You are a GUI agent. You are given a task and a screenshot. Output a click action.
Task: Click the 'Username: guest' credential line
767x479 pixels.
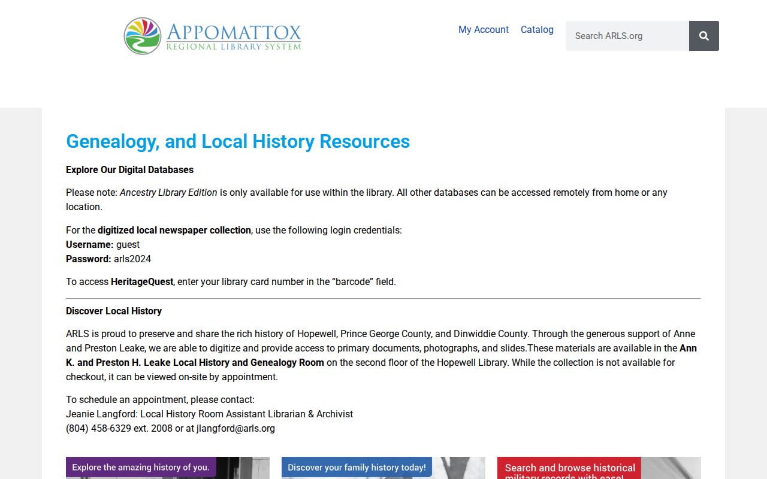(102, 244)
